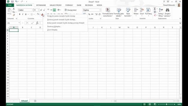
Task: Click the add new sheet plus icon
Action: coord(35,101)
